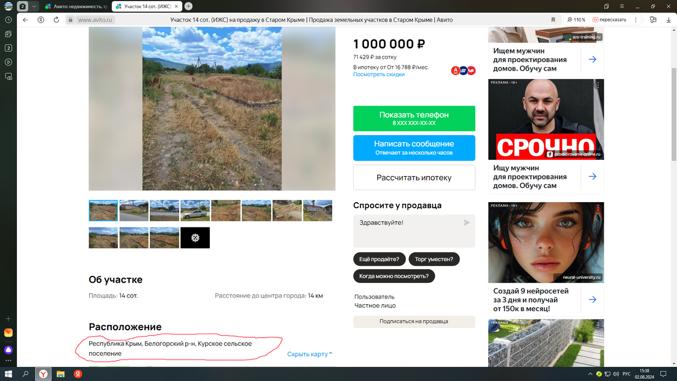Image resolution: width=677 pixels, height=381 pixels.
Task: Choose Когда можно посмотреть? quick question
Action: [394, 276]
